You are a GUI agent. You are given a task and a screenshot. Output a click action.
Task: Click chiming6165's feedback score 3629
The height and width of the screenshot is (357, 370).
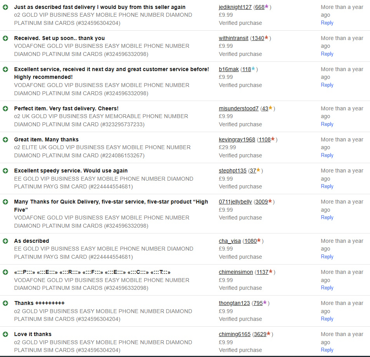(259, 334)
